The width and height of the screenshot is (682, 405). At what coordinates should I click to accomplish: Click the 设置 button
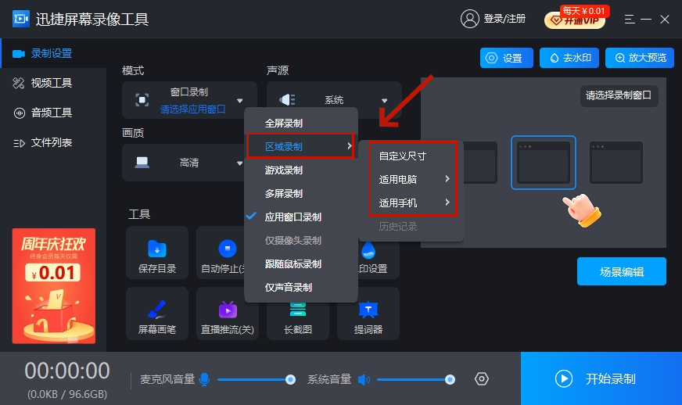tap(507, 58)
